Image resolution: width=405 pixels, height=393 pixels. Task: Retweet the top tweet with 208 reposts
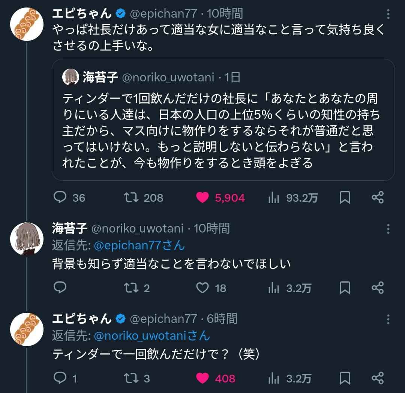(x=131, y=198)
